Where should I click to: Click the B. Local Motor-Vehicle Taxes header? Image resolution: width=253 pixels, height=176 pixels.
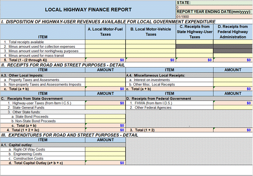click(x=151, y=32)
